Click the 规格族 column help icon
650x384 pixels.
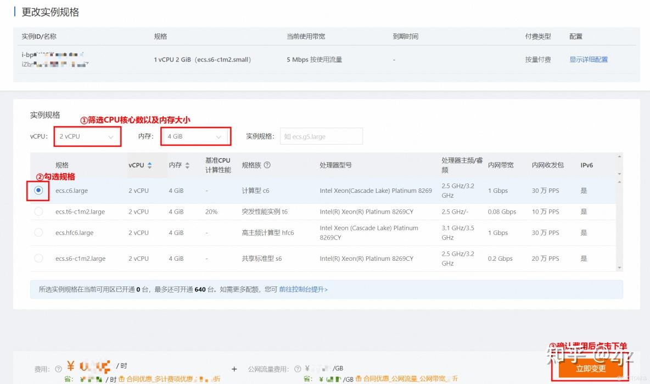(x=267, y=165)
